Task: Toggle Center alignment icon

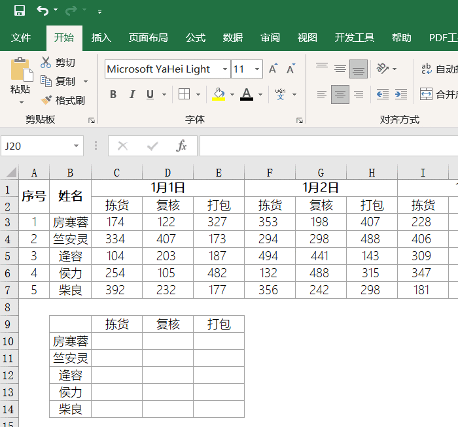Action: [x=340, y=94]
